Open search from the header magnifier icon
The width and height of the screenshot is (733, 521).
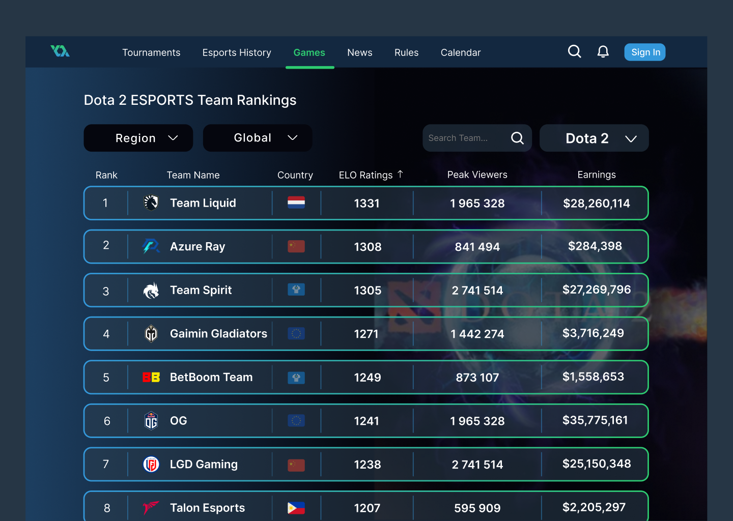click(x=574, y=51)
